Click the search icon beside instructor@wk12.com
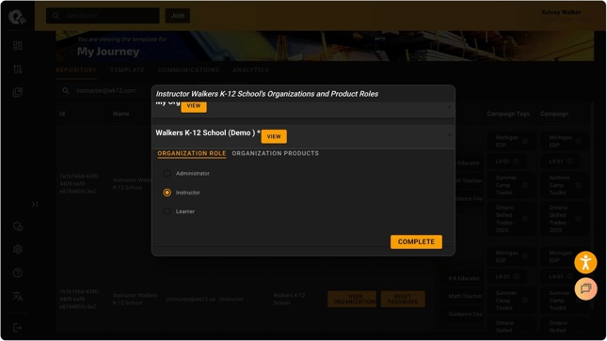This screenshot has height=341, width=607. [66, 90]
